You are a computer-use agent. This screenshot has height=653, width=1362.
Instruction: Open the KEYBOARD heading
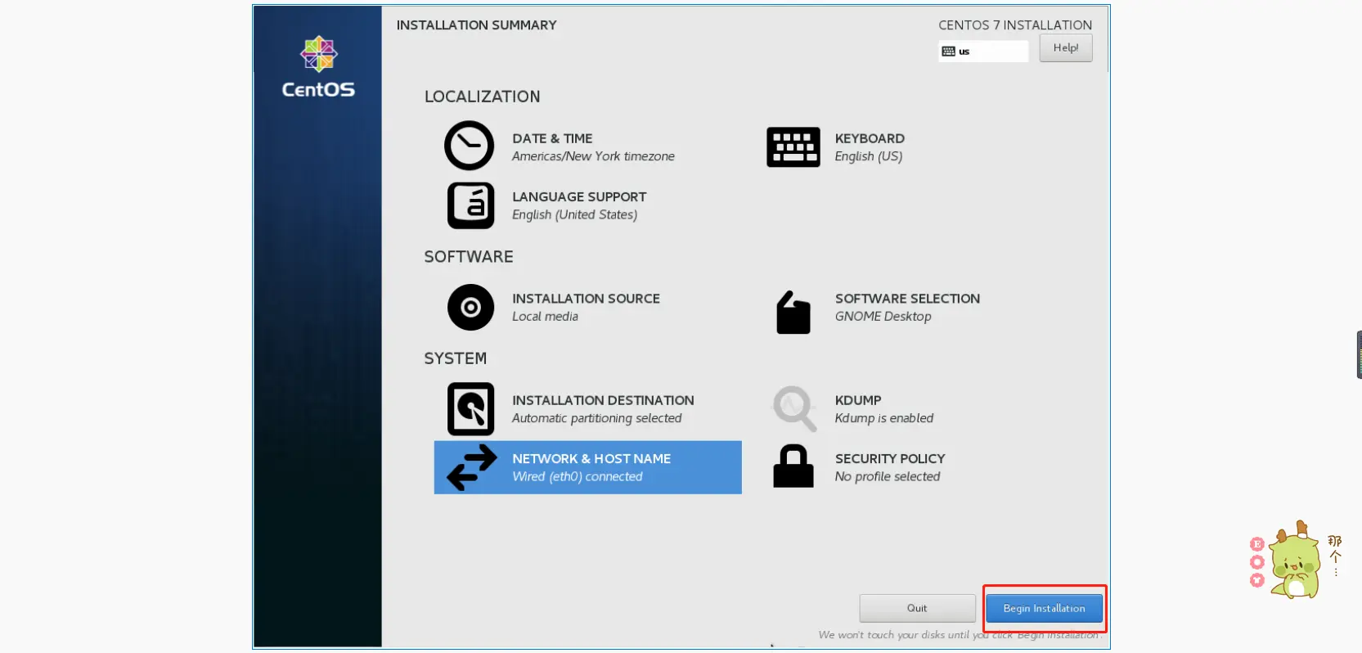[x=870, y=138]
